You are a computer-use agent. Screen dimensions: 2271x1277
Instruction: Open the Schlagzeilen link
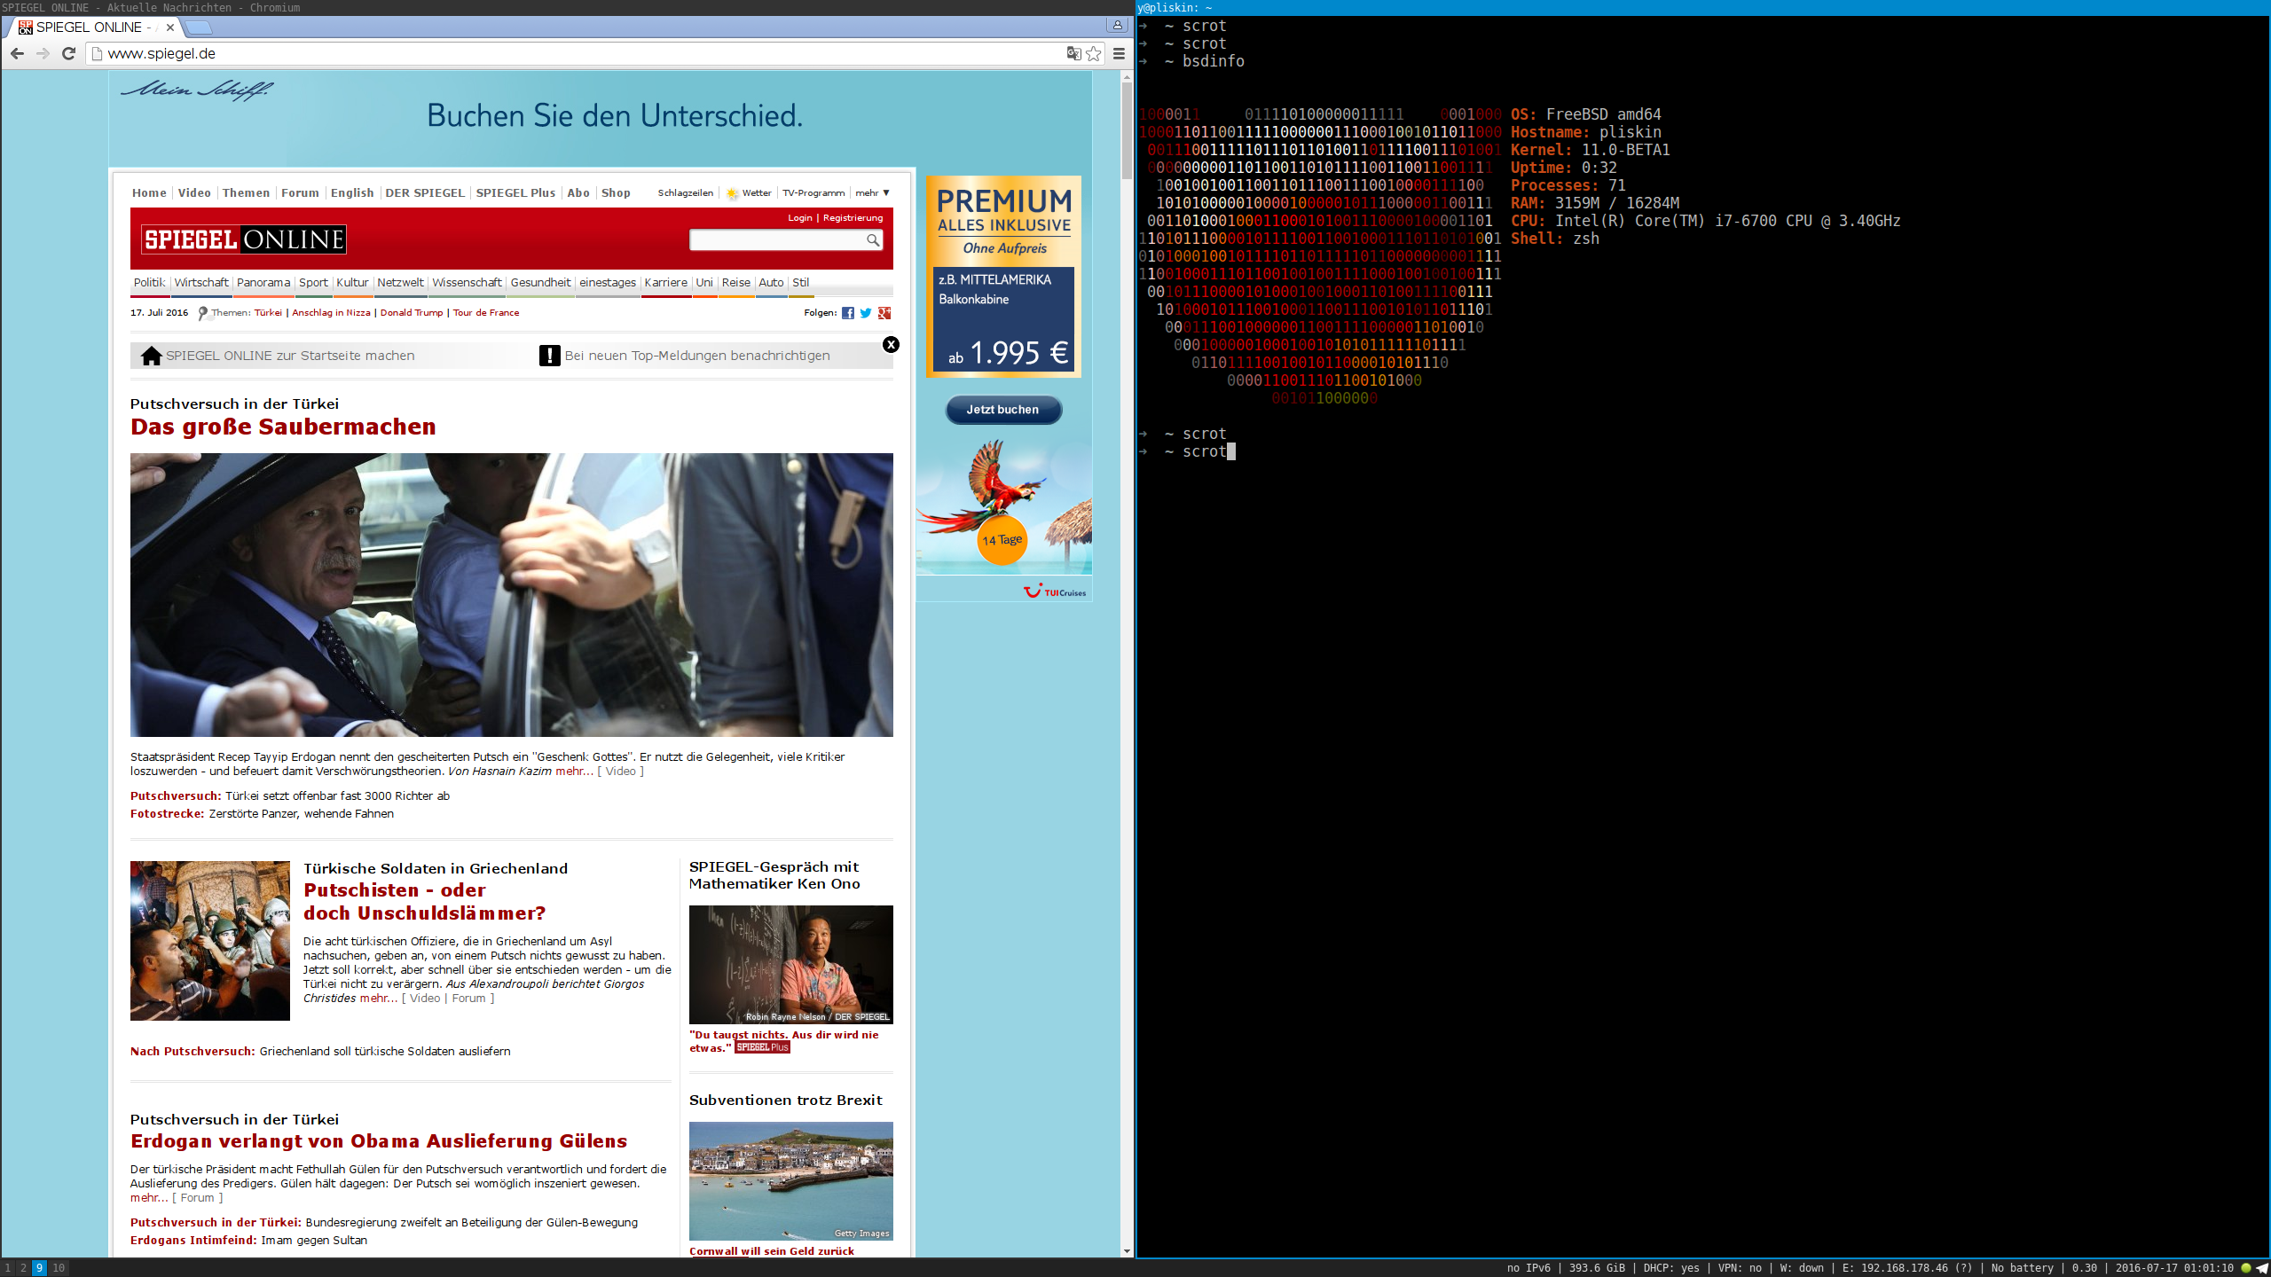[685, 193]
